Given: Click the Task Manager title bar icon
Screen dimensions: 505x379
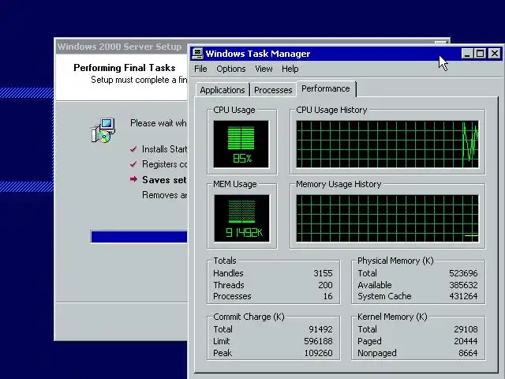Looking at the screenshot, I should [197, 54].
